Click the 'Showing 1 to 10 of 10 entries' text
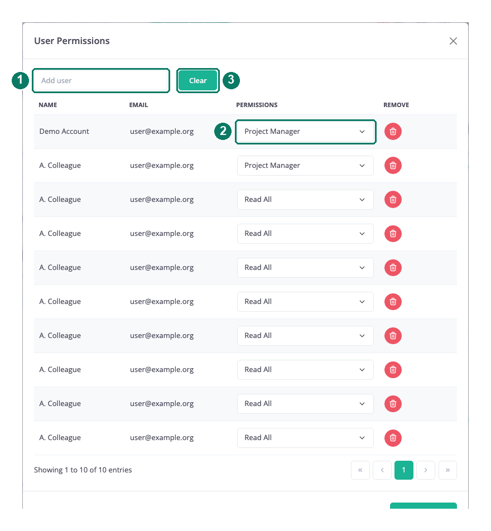 [83, 470]
